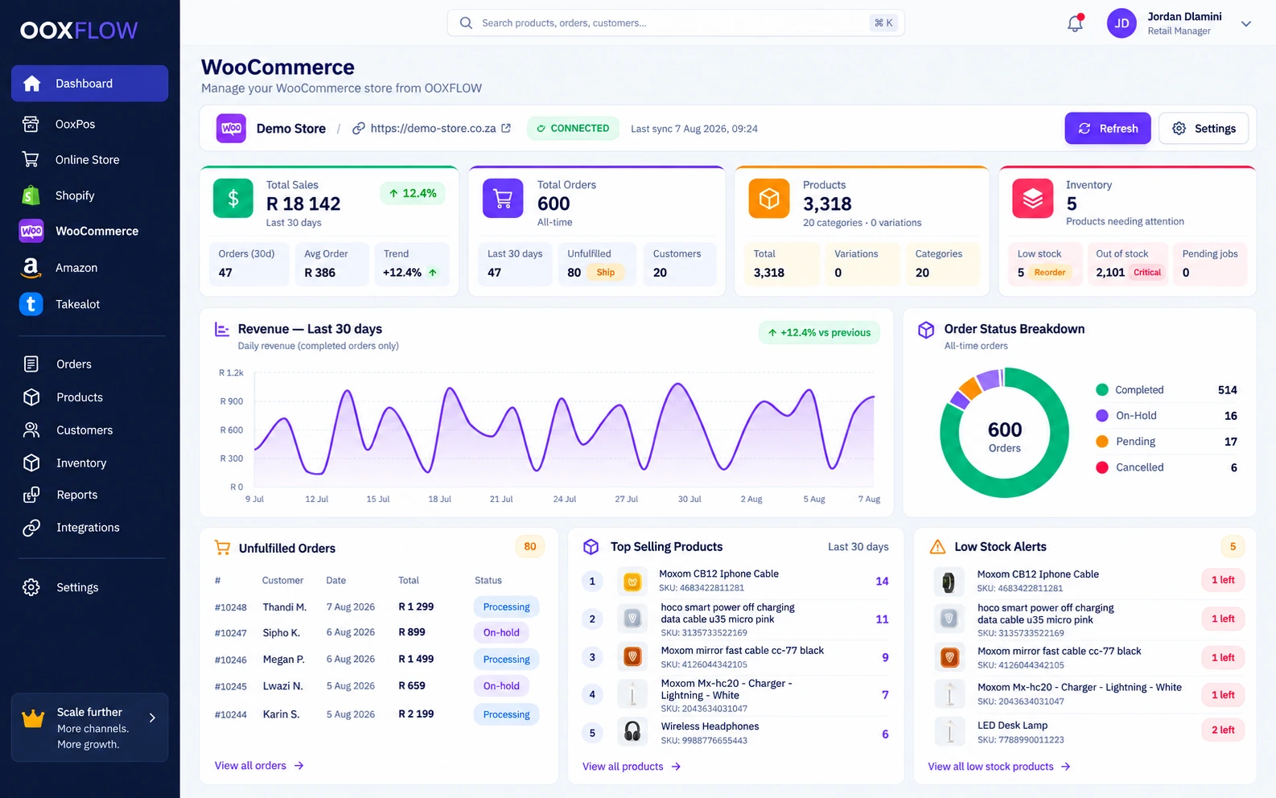Click the orange Pending legend dot

(x=1102, y=441)
